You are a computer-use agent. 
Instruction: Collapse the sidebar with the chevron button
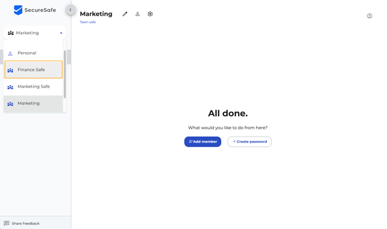tap(70, 10)
